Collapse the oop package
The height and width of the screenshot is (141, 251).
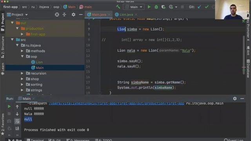tap(22, 56)
